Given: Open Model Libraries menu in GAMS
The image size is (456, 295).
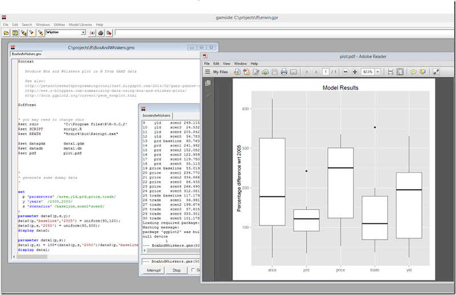Looking at the screenshot, I should tap(80, 25).
